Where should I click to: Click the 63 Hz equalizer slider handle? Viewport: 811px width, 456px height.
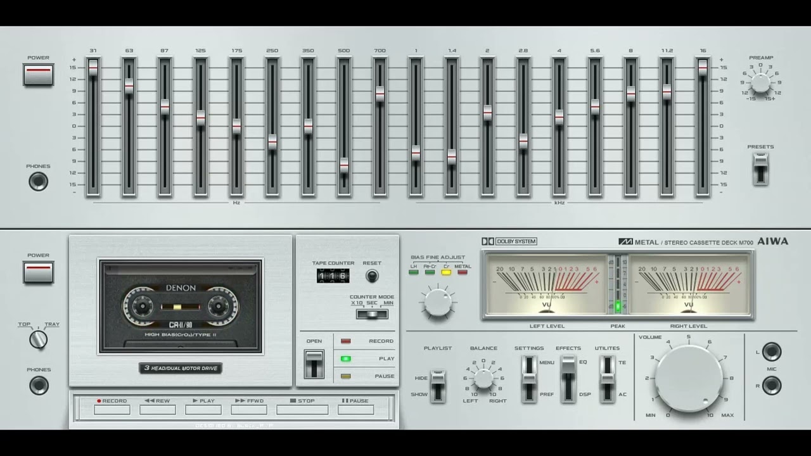[x=129, y=86]
